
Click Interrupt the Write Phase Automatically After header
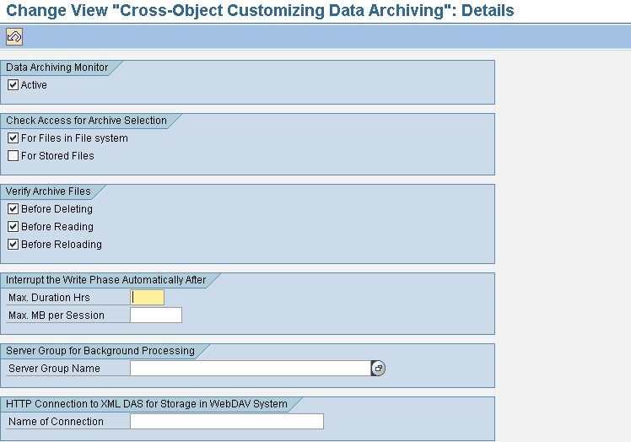pos(105,280)
